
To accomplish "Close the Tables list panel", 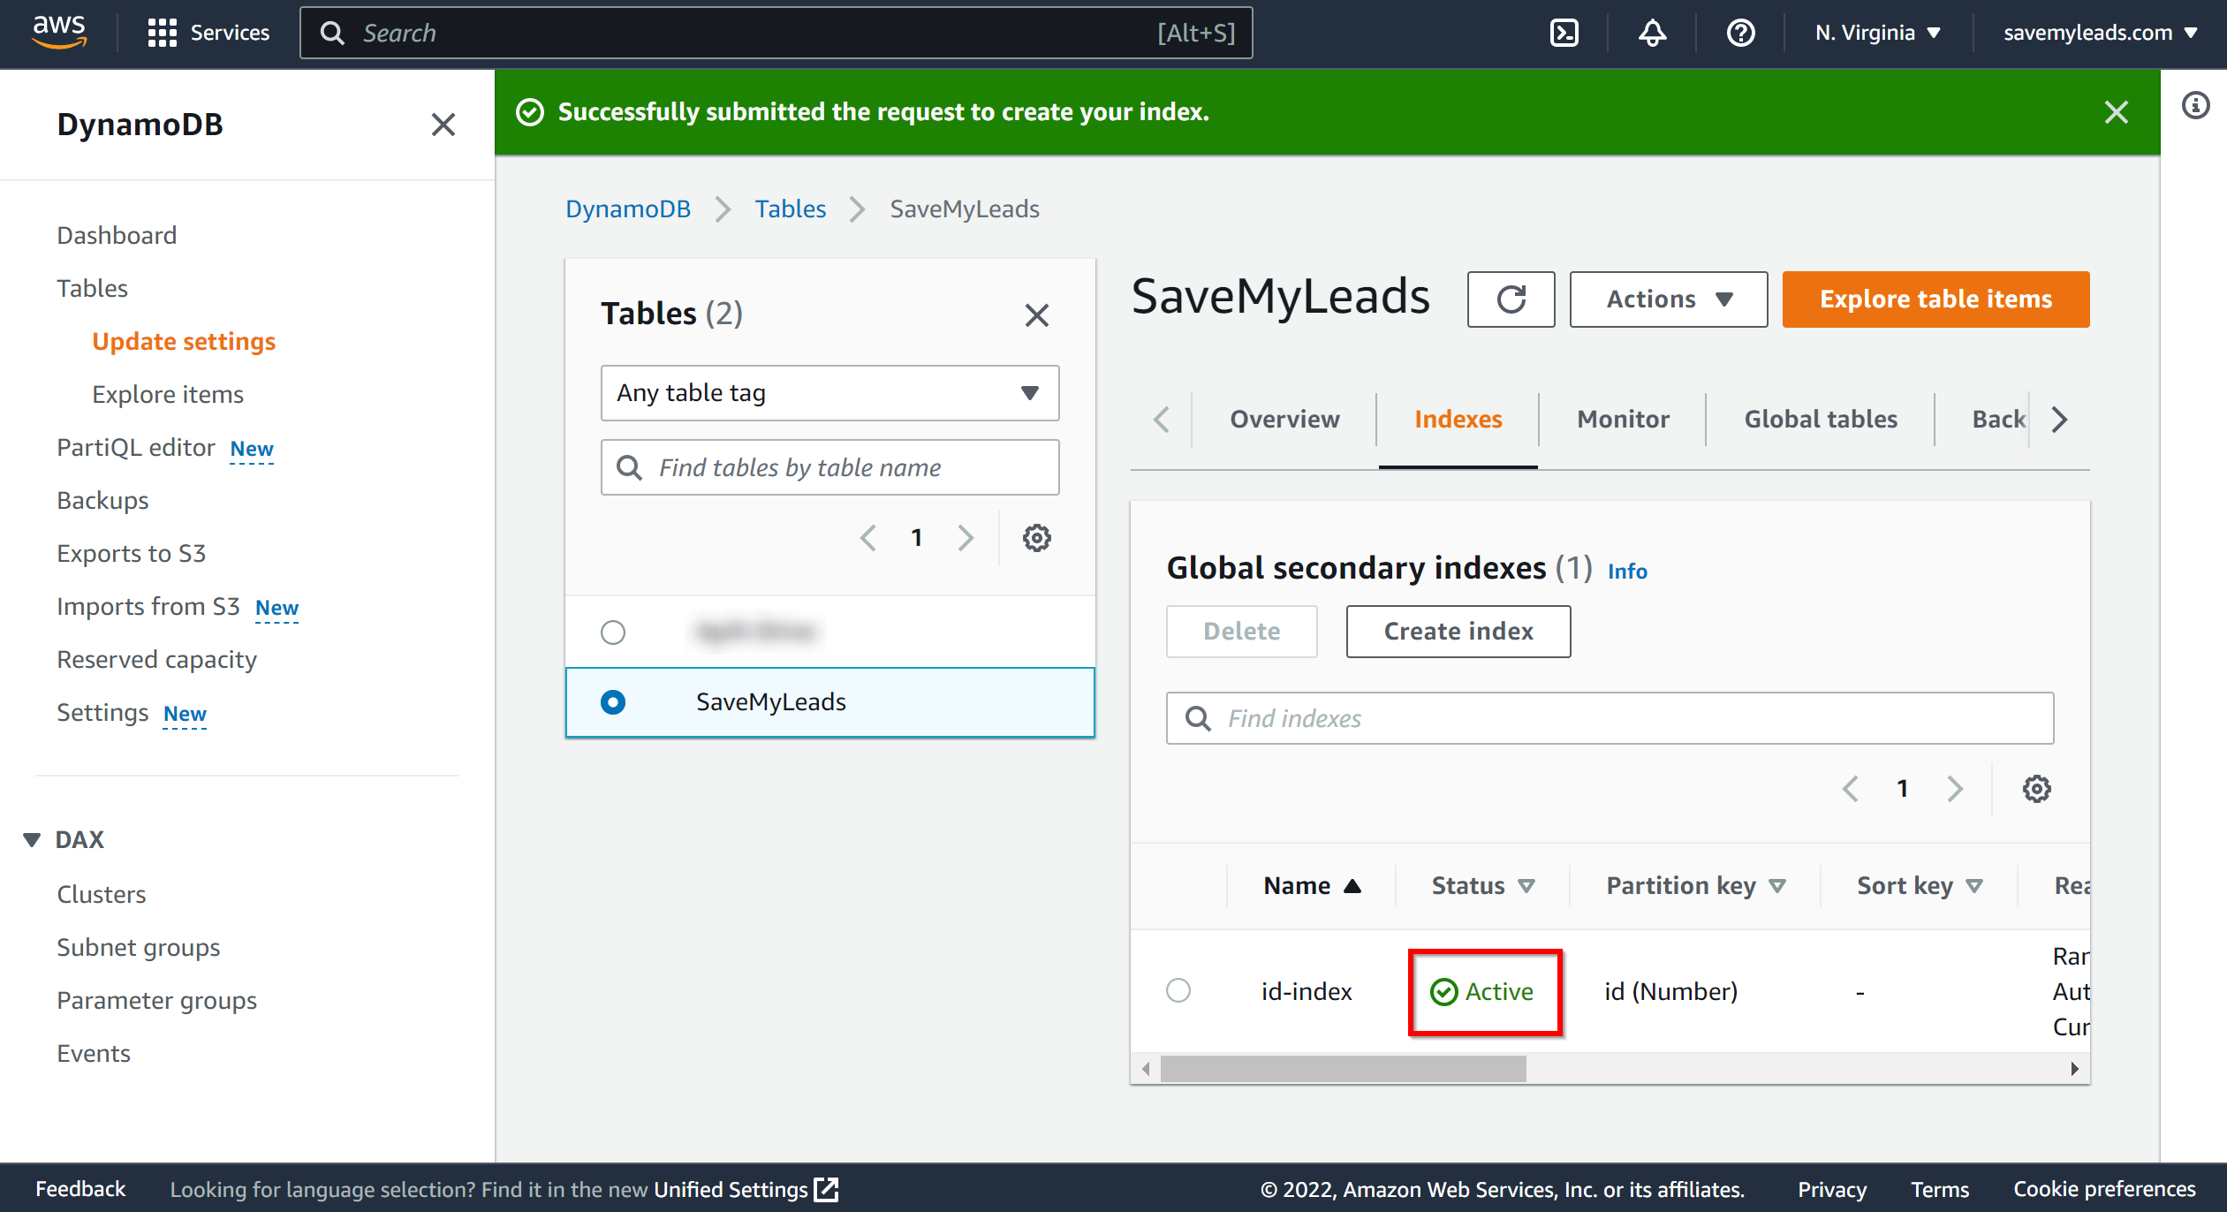I will [1036, 314].
